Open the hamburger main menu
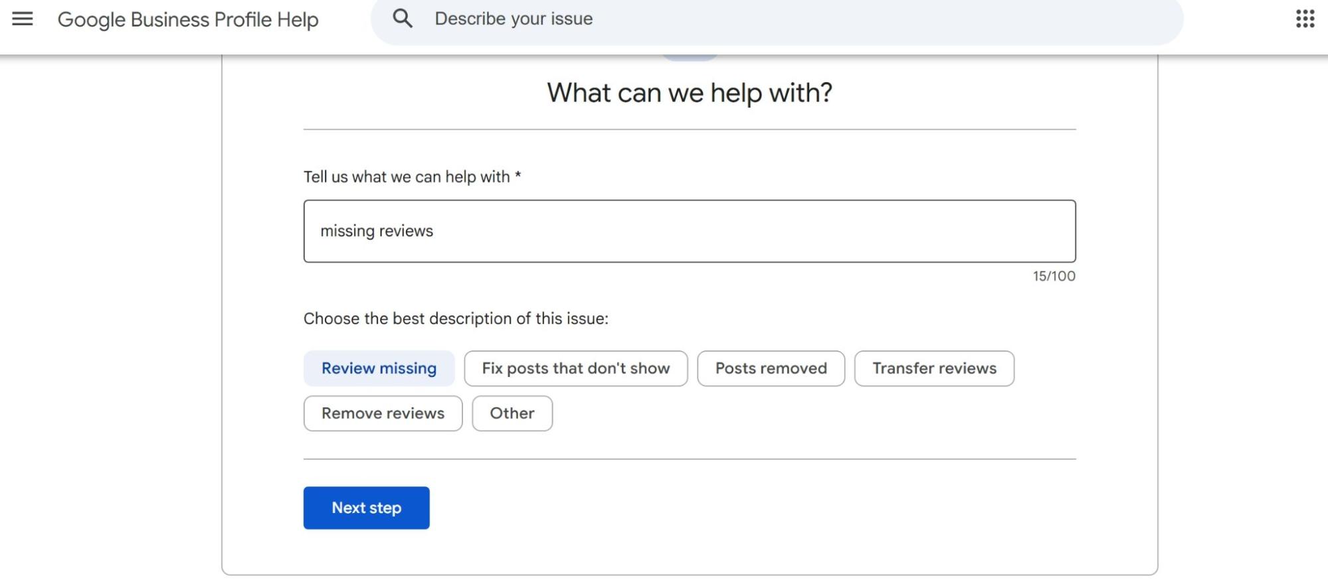The height and width of the screenshot is (582, 1328). point(23,19)
